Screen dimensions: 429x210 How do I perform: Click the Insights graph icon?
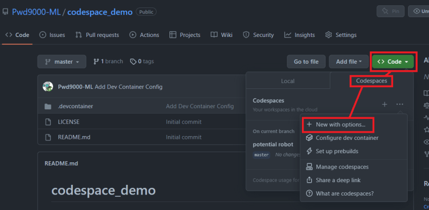click(x=287, y=35)
